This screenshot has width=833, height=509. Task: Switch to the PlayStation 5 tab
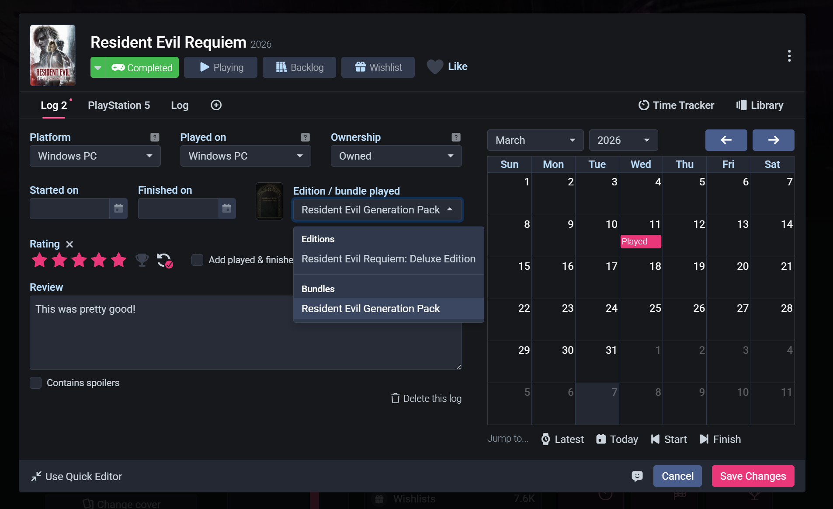[119, 105]
